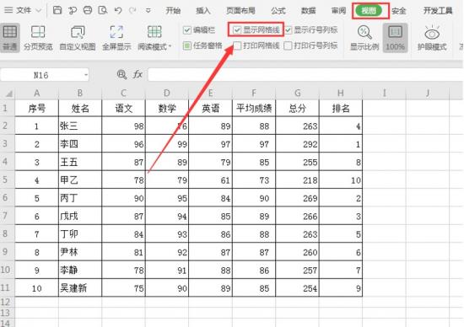Click the 平均成绩 header cell
464x327 pixels.
tap(254, 108)
